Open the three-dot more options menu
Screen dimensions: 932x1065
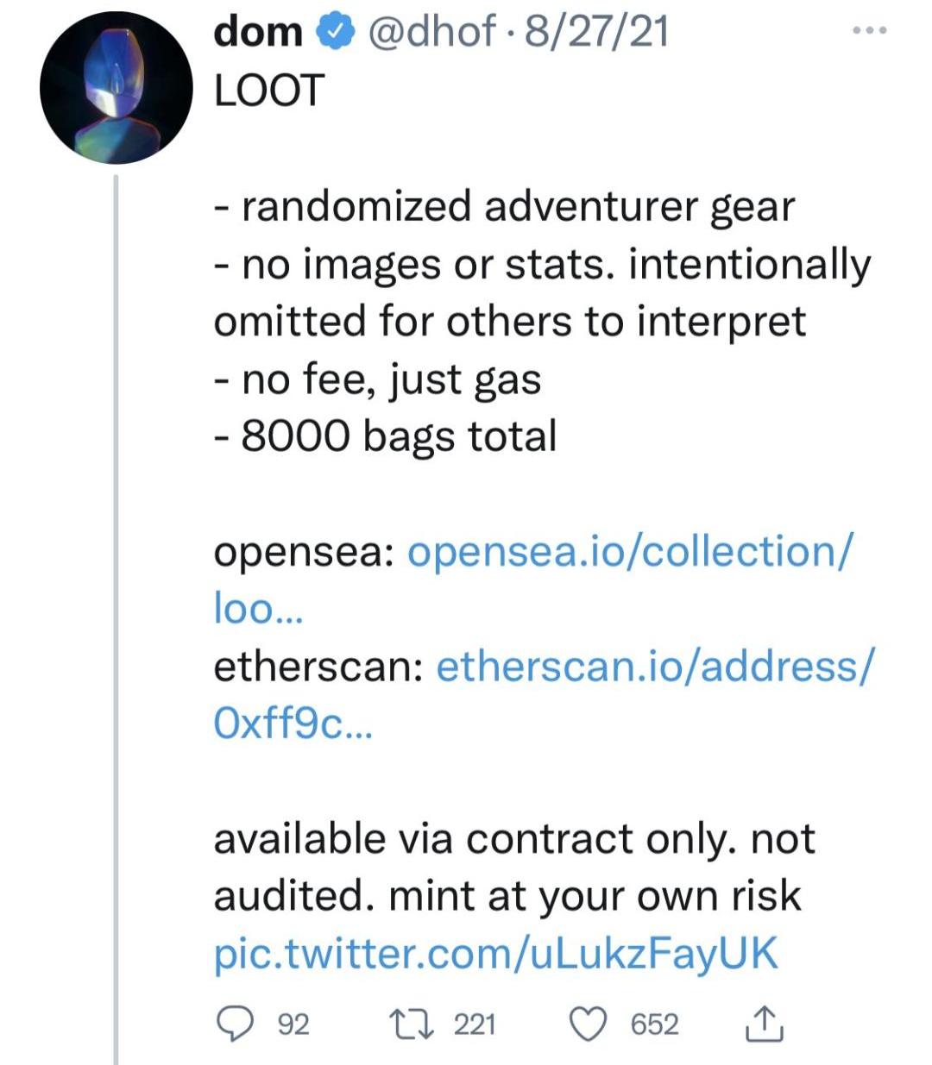point(867,32)
